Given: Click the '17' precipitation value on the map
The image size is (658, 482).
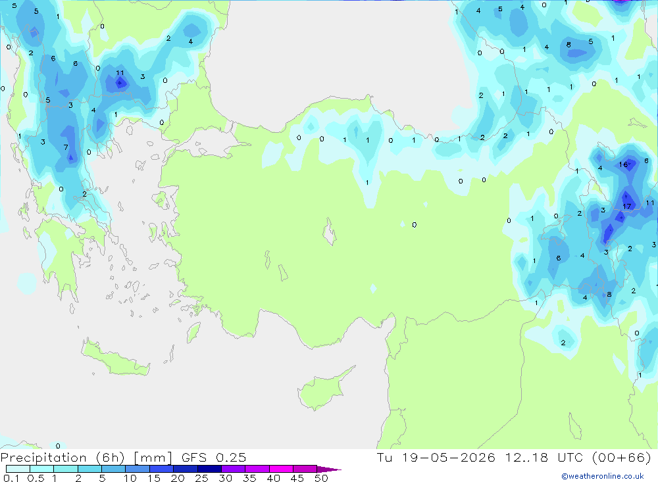Looking at the screenshot, I should (x=626, y=206).
